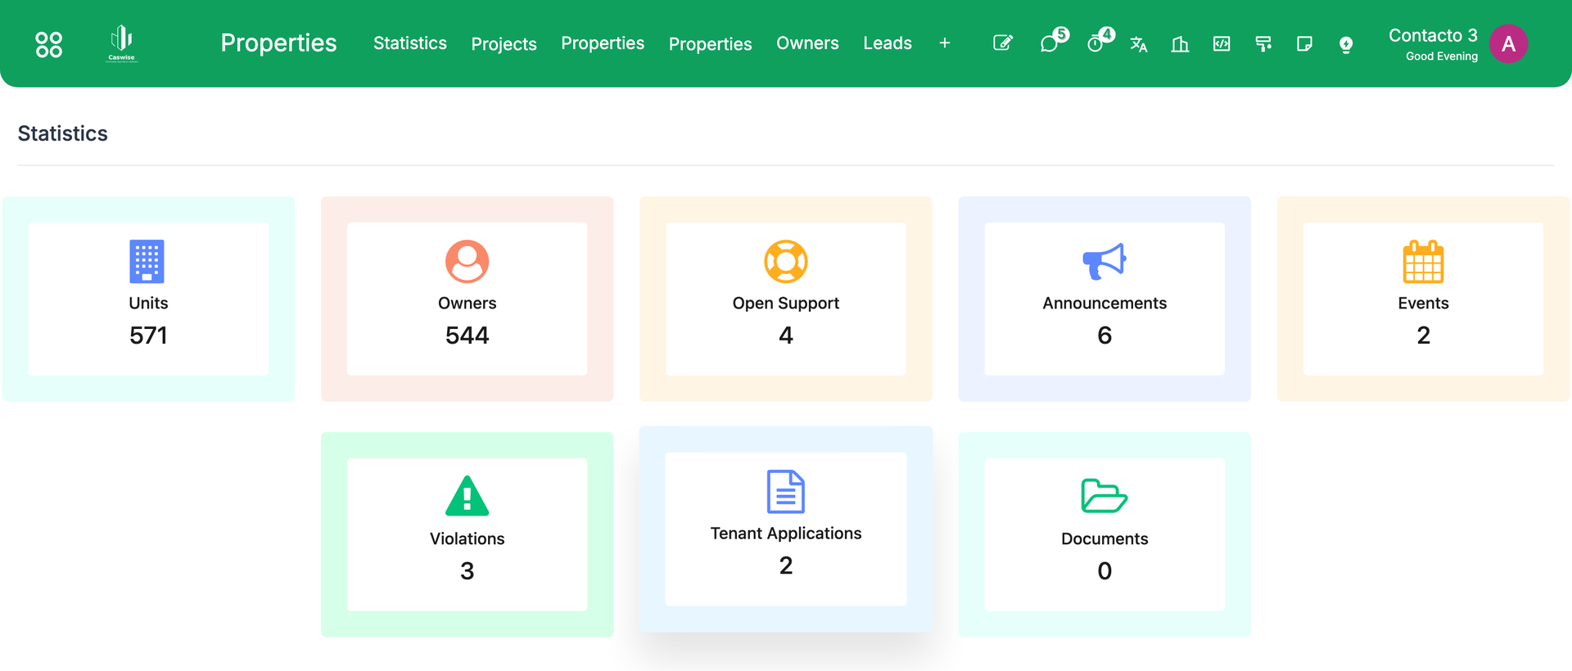Click the Owners count 544

pos(468,335)
